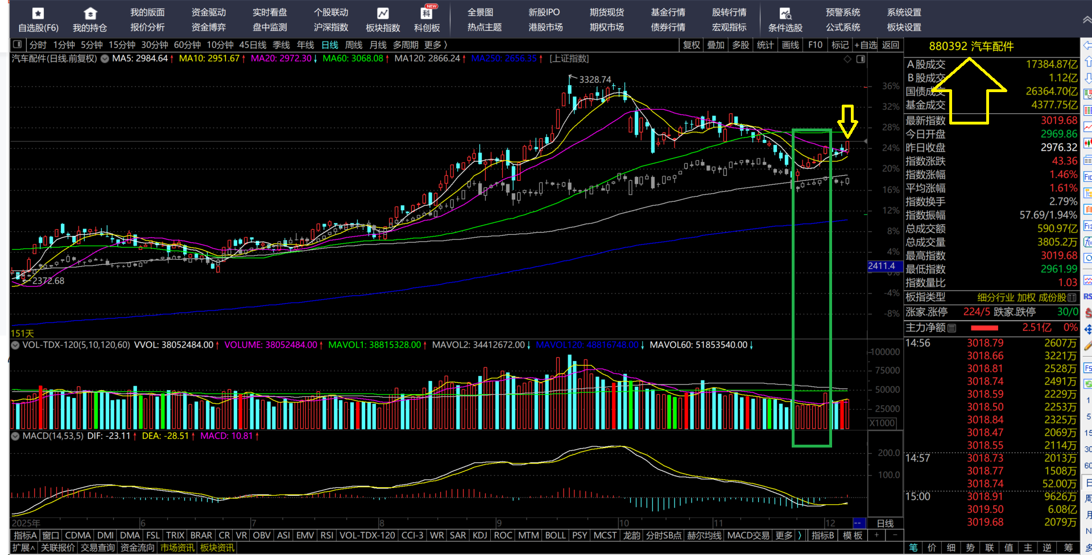This screenshot has width=1092, height=555.
Task: Click the panel layout icon at chart top-right
Action: pos(861,59)
